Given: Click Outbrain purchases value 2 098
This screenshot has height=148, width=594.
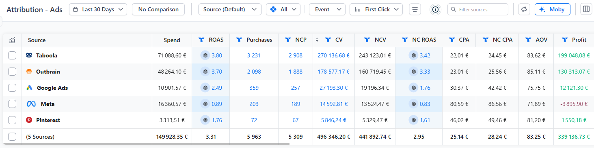Looking at the screenshot, I should 254,72.
